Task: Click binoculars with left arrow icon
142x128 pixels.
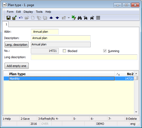Action: tap(86, 18)
